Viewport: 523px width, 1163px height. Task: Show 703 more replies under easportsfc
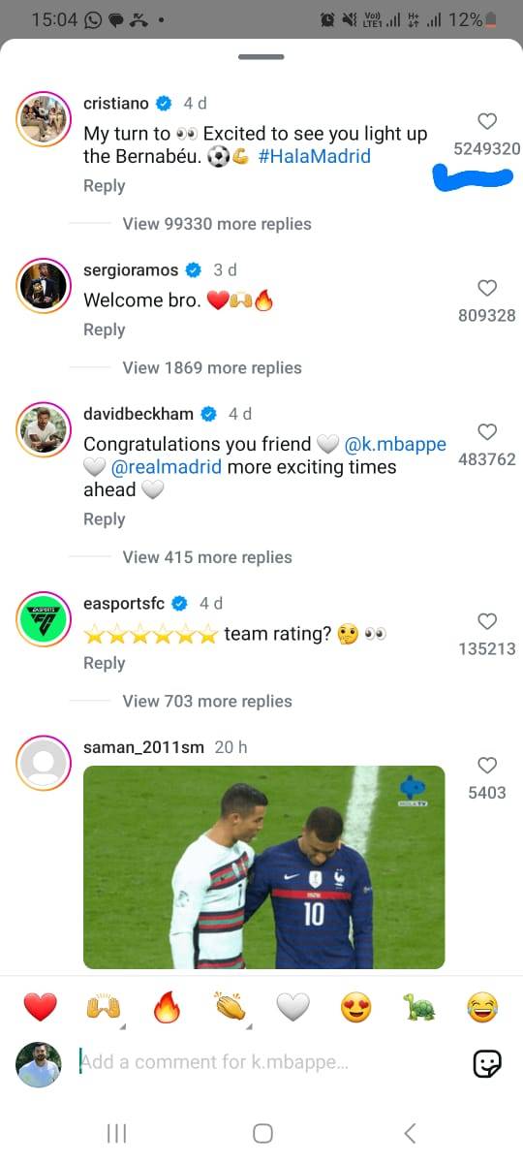pos(207,701)
